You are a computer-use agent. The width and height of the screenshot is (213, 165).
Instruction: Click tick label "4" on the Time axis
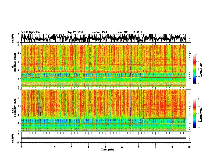click(x=88, y=147)
